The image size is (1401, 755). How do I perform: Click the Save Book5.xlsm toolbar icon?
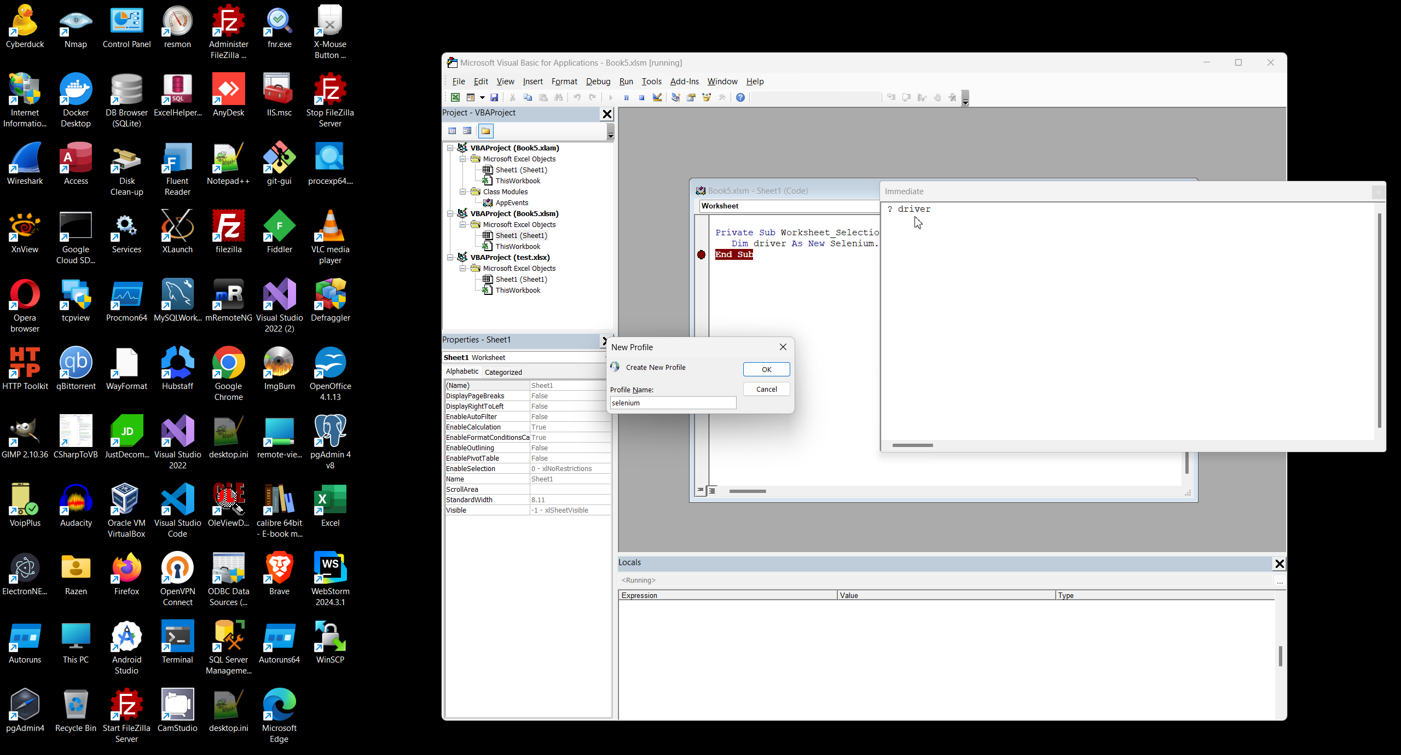494,97
